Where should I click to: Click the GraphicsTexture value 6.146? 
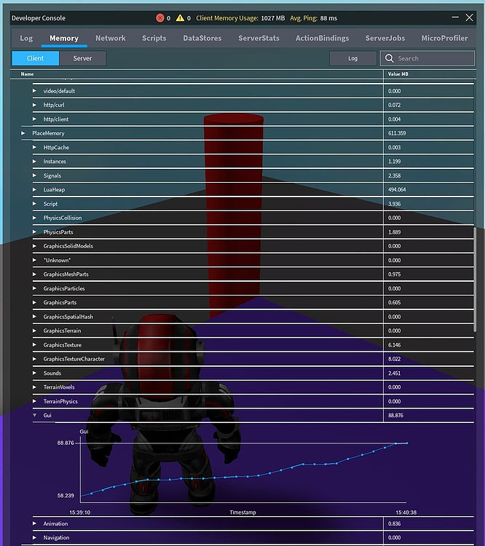click(x=395, y=345)
